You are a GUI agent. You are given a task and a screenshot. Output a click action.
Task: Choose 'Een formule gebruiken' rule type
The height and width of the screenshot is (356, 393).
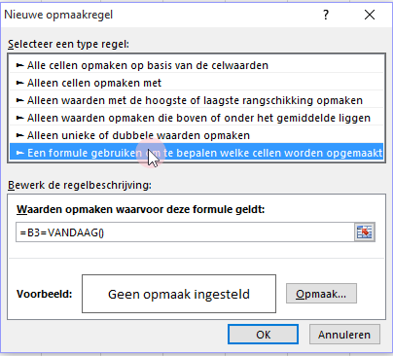tap(196, 153)
